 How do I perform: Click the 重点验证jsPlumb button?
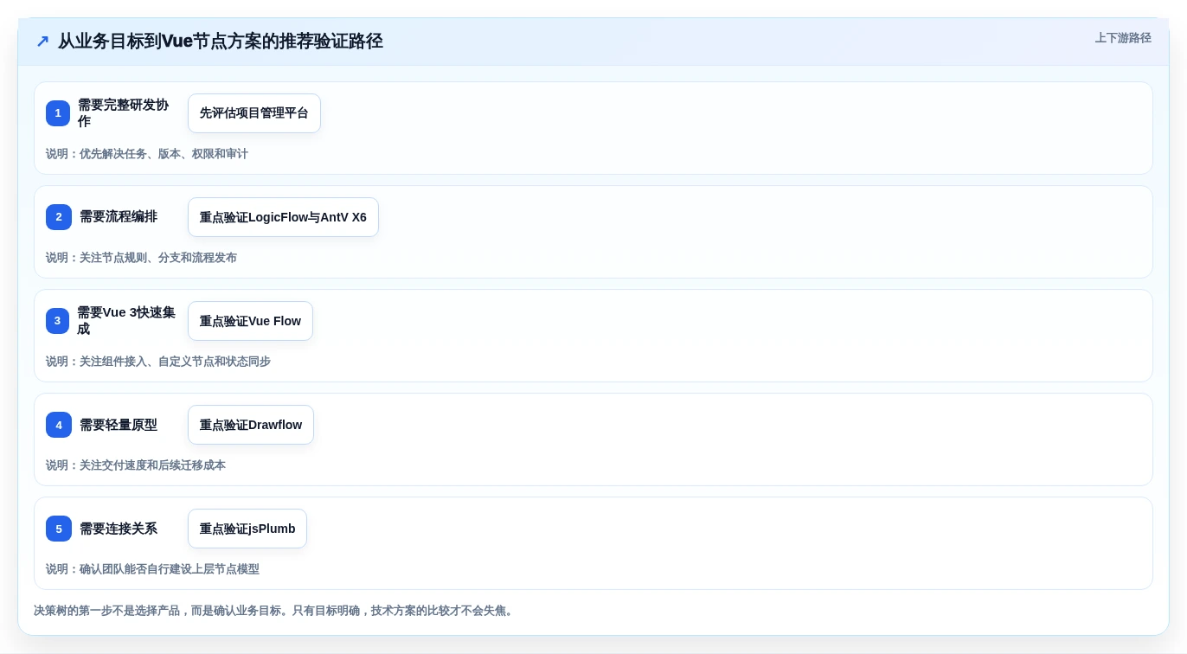(x=247, y=529)
